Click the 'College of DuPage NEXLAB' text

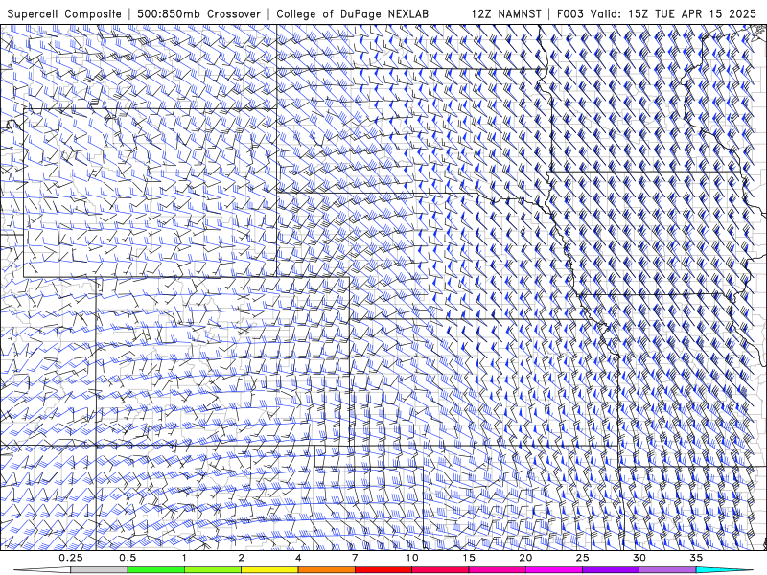click(x=352, y=13)
